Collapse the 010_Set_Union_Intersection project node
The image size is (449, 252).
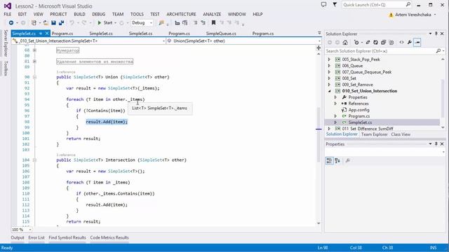pyautogui.click(x=329, y=91)
